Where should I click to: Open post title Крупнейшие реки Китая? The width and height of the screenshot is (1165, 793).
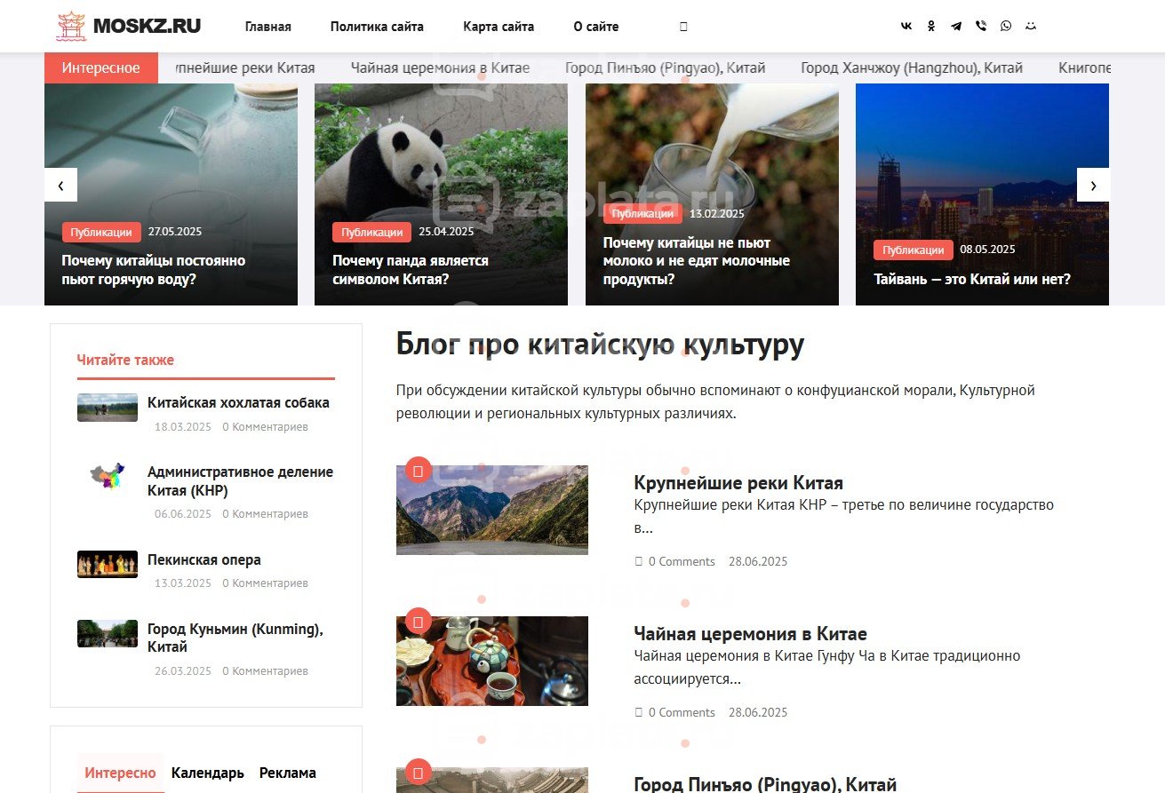[x=738, y=483]
